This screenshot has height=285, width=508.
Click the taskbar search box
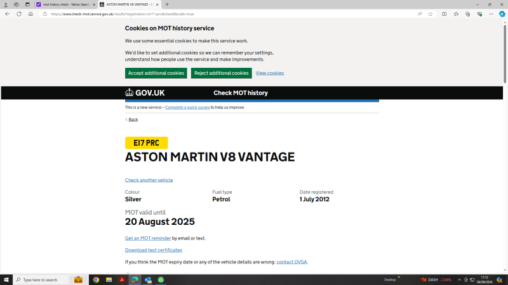click(51, 280)
